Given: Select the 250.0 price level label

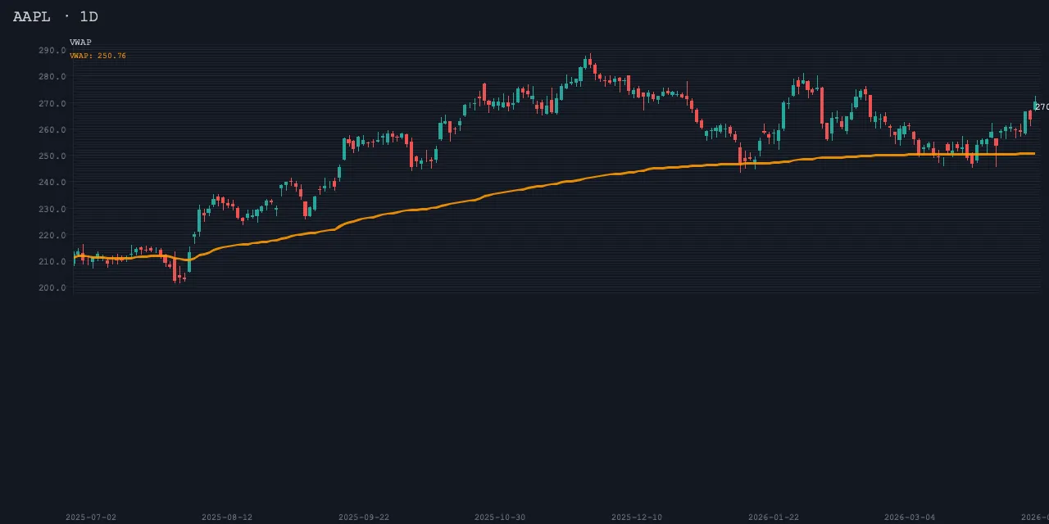Looking at the screenshot, I should (x=52, y=156).
